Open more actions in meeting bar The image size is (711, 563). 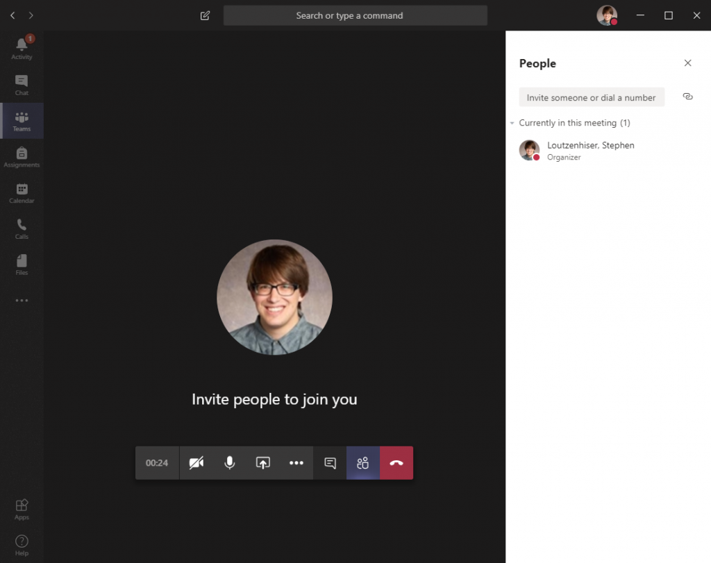pyautogui.click(x=296, y=463)
